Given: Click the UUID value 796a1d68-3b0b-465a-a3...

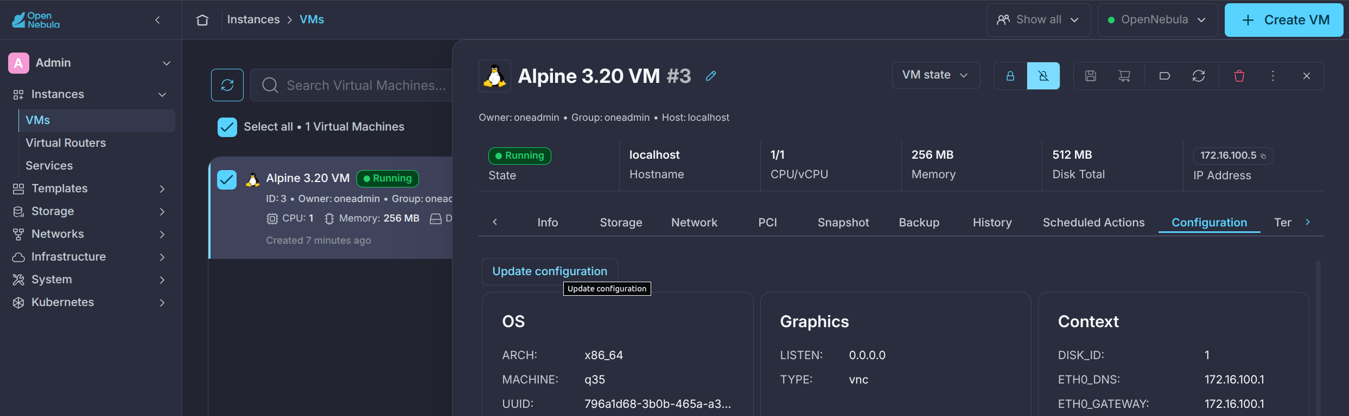Looking at the screenshot, I should pos(658,404).
